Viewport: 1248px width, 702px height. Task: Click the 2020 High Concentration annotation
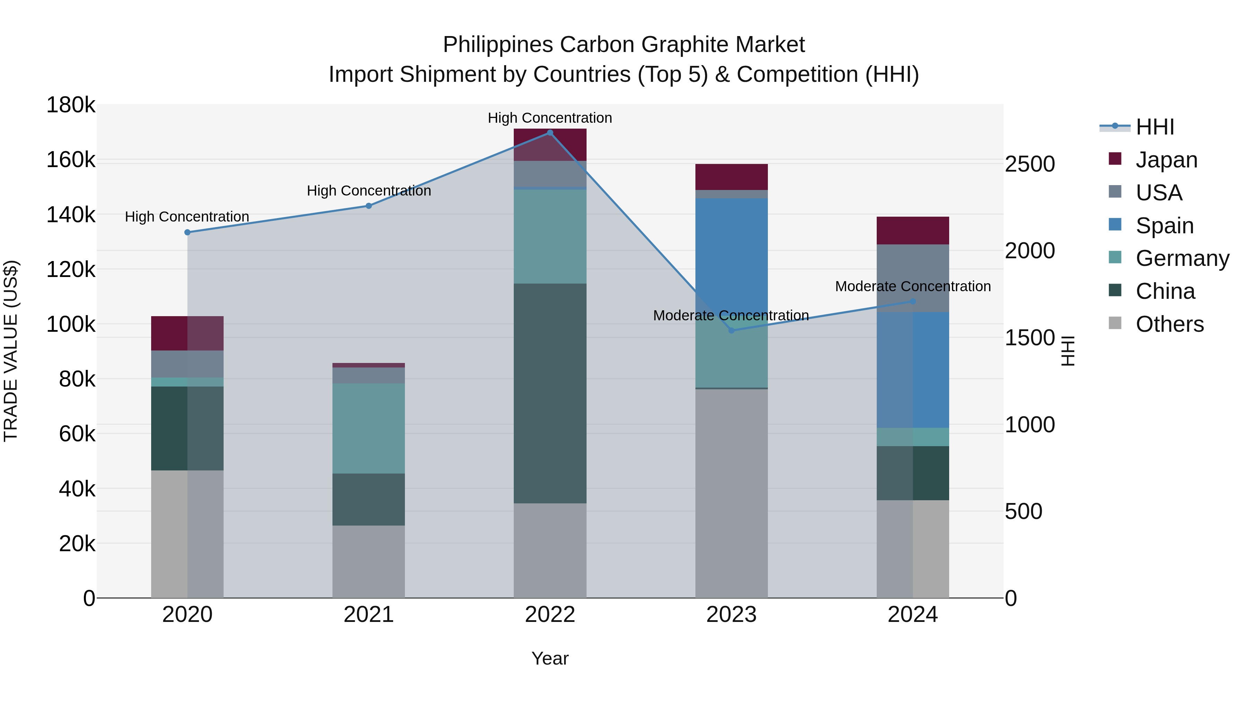(x=187, y=217)
